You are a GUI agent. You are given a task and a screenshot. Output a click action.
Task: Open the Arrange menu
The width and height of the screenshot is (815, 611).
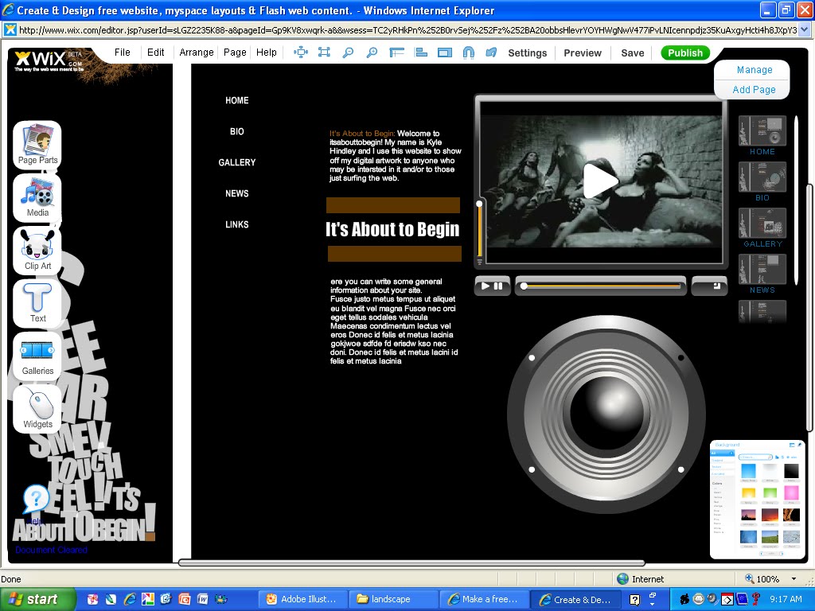197,53
